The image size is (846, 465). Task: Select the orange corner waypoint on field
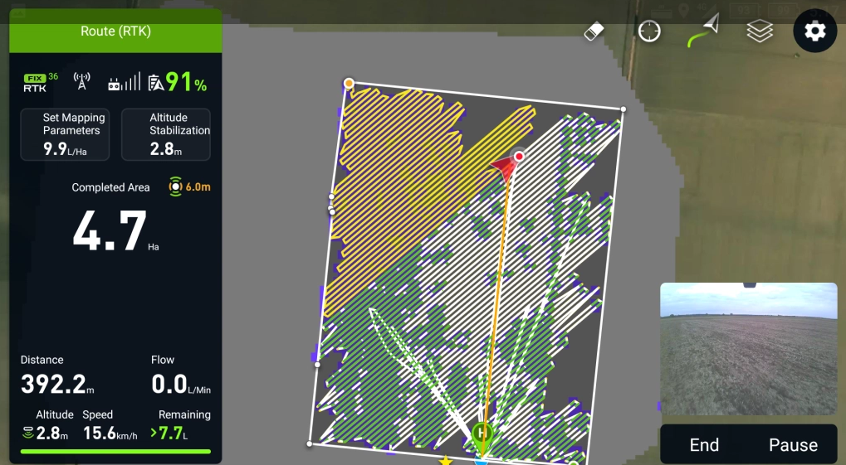pos(349,83)
